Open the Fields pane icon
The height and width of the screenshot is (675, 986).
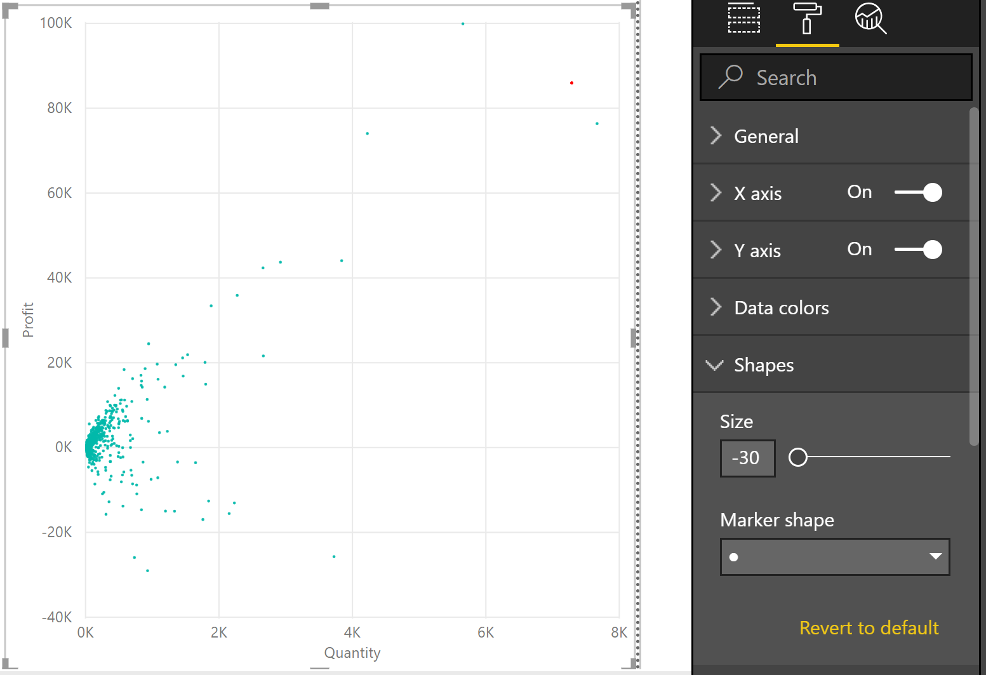click(x=743, y=19)
